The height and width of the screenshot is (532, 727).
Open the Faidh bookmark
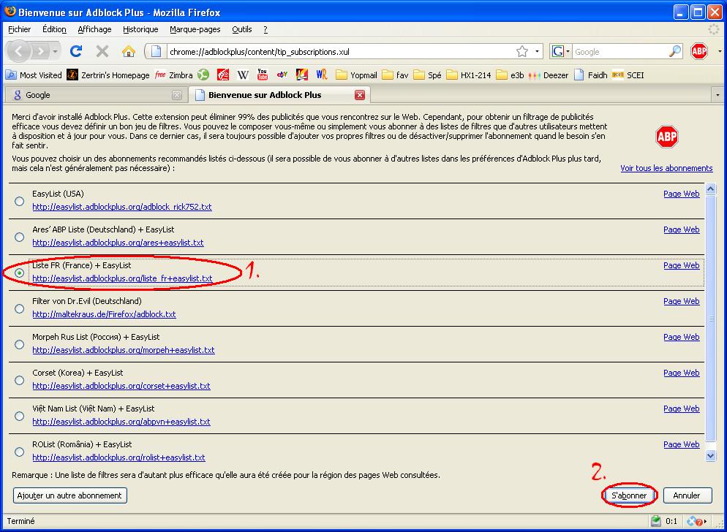tap(591, 75)
